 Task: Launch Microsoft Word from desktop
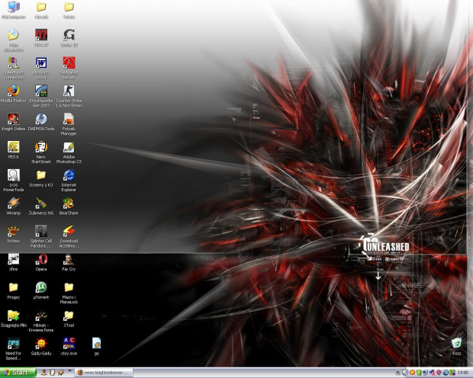41,69
